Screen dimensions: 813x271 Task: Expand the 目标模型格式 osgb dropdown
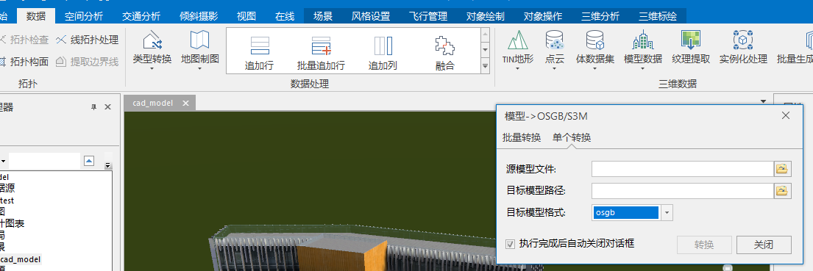667,212
